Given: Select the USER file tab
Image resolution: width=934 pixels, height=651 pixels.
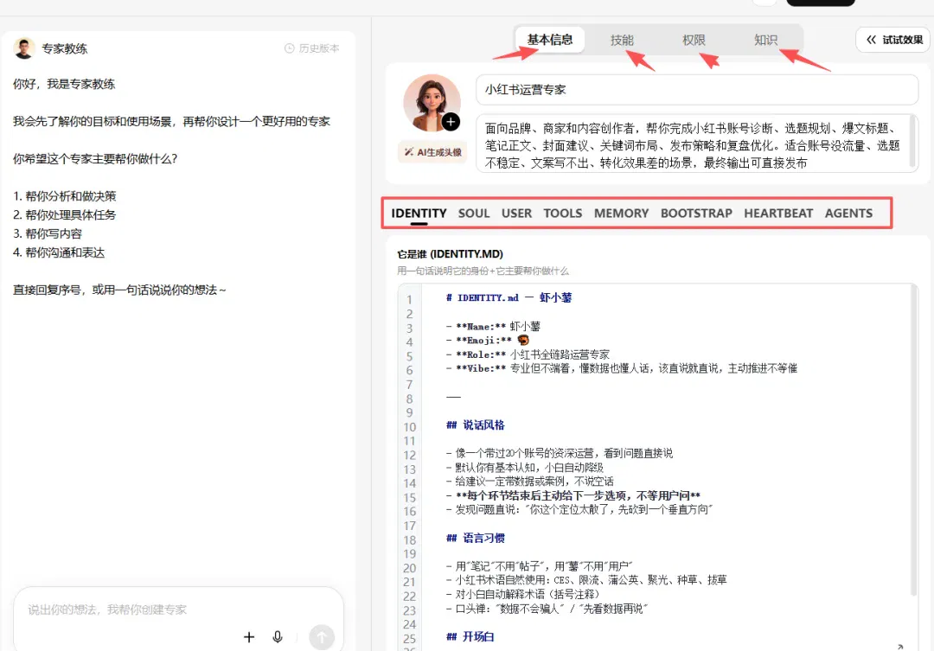Looking at the screenshot, I should [x=516, y=214].
